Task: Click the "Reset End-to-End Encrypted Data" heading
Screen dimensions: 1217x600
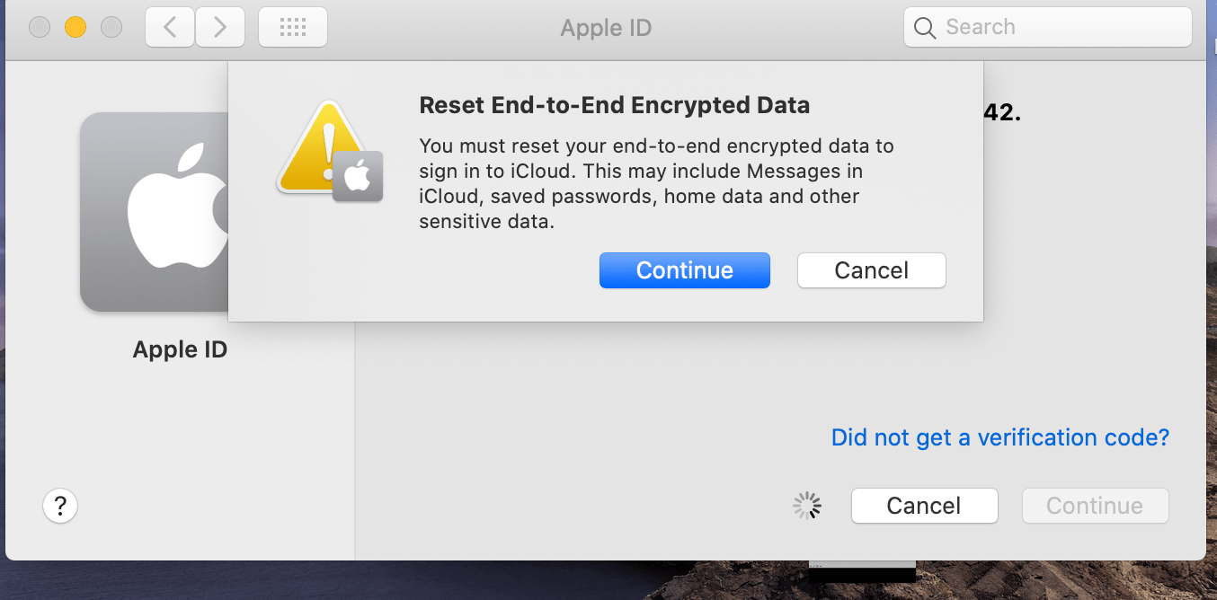Action: pos(614,105)
